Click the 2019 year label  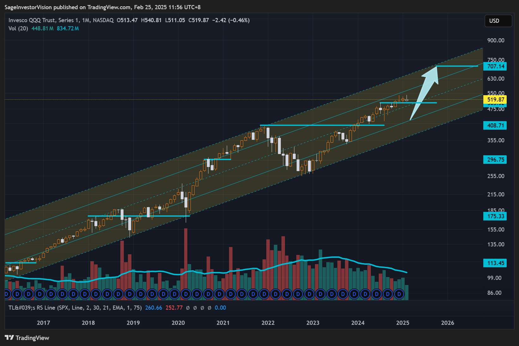[x=133, y=323]
